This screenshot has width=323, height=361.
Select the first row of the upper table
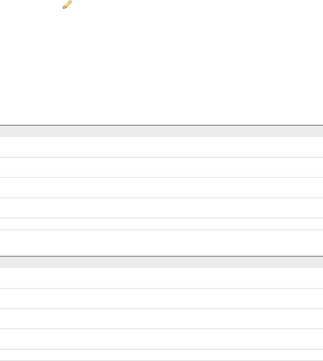(x=161, y=147)
